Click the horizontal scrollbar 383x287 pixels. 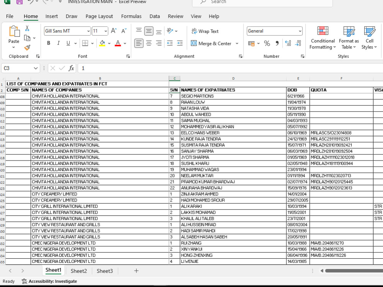pos(354,271)
